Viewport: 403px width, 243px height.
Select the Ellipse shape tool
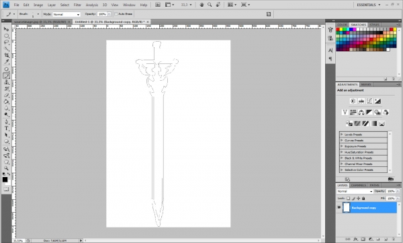coord(7,141)
